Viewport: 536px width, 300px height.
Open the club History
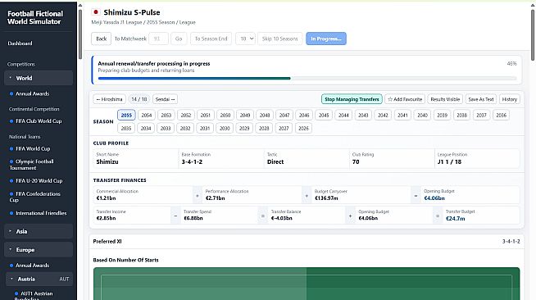[509, 99]
